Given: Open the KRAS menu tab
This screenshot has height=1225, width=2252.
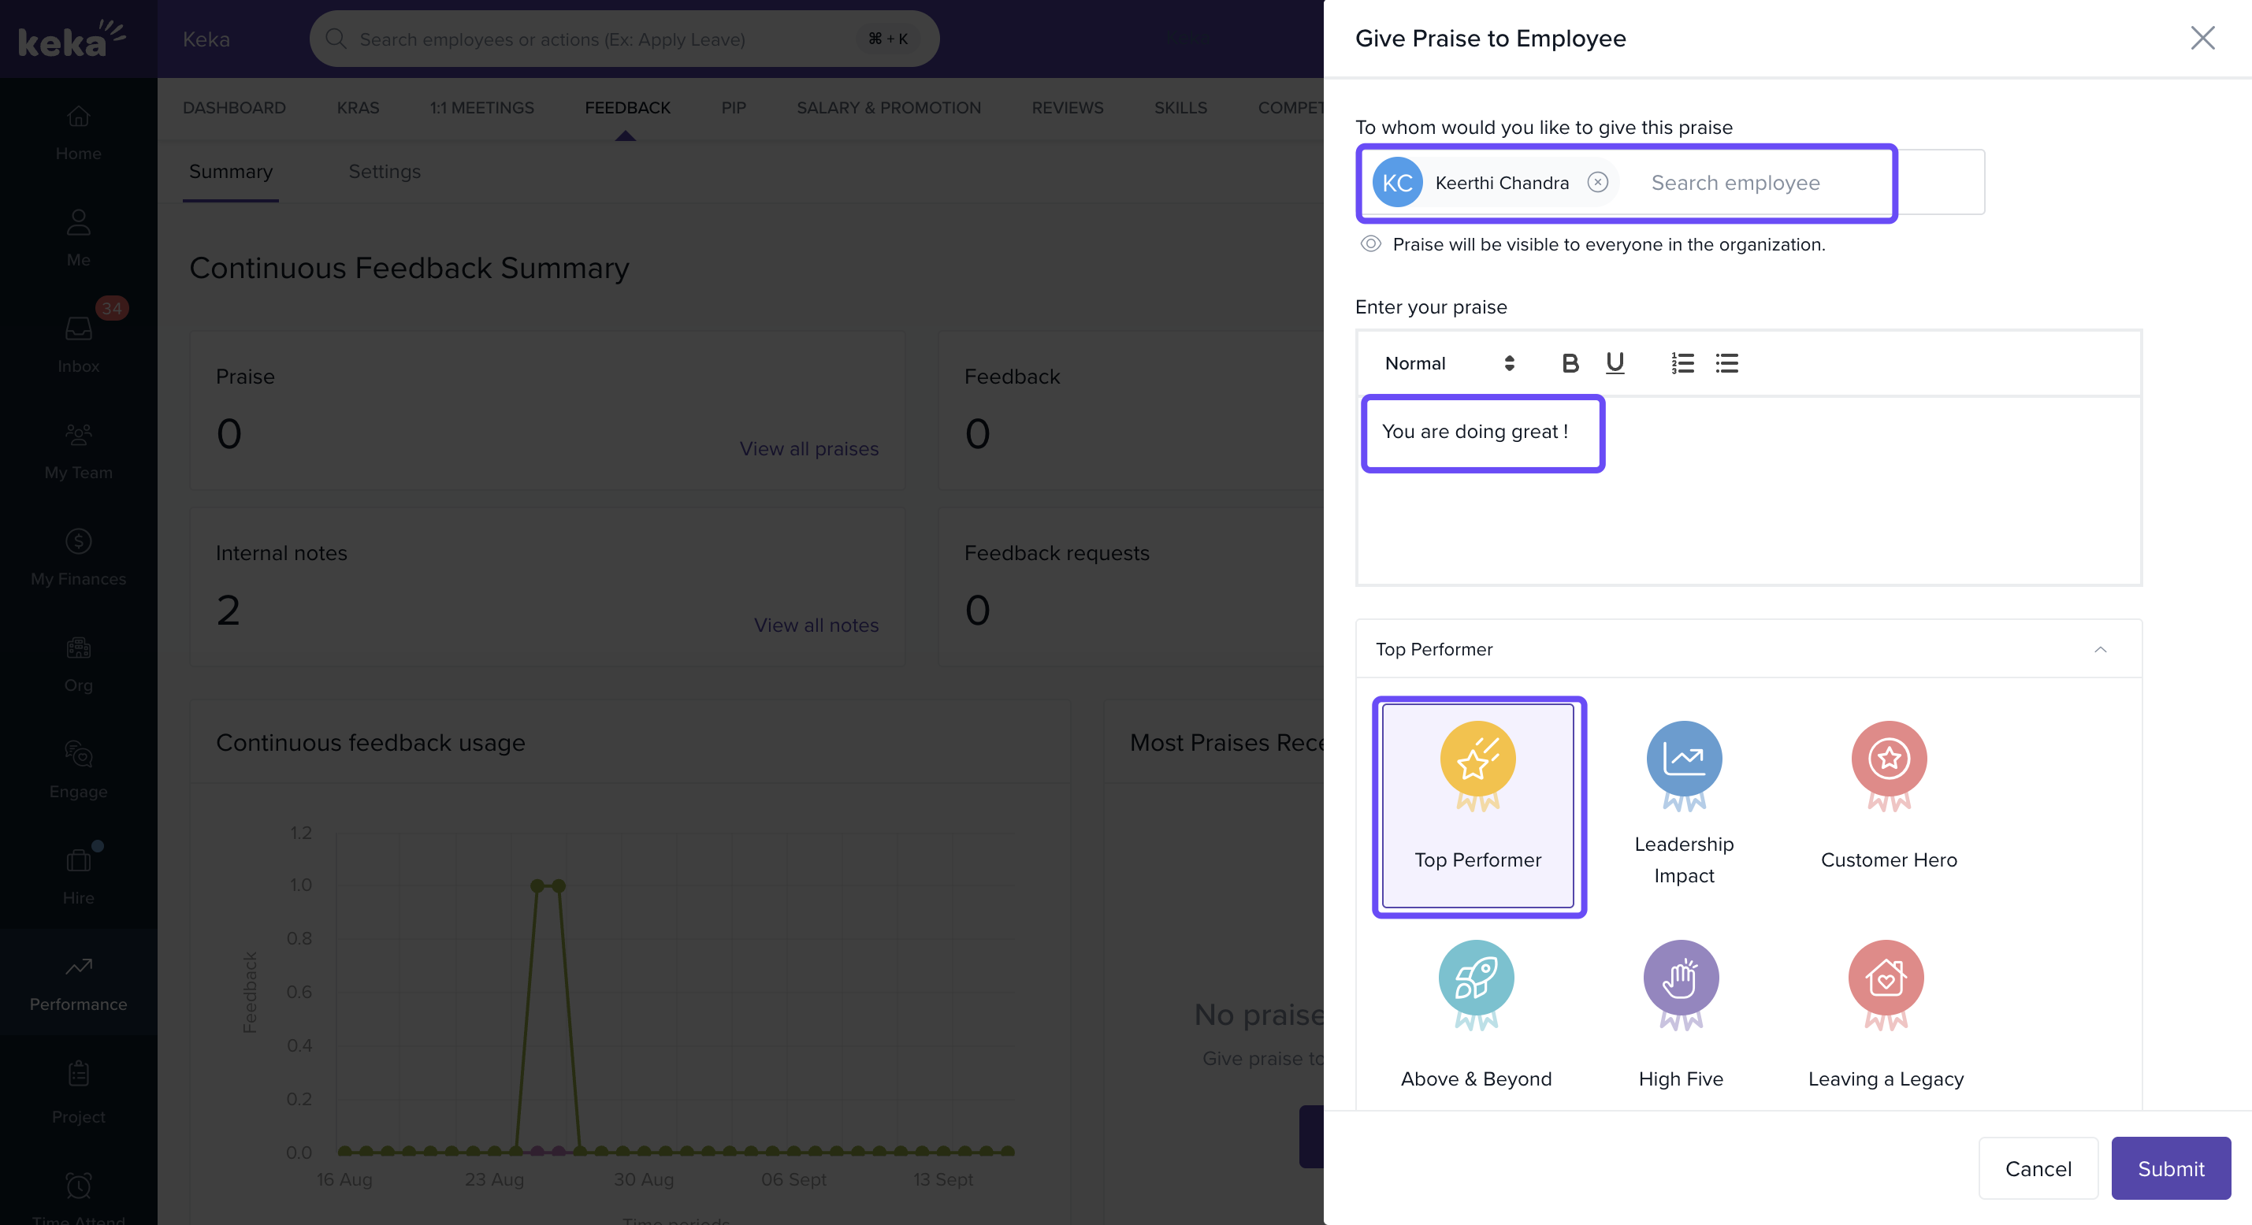Looking at the screenshot, I should (358, 107).
